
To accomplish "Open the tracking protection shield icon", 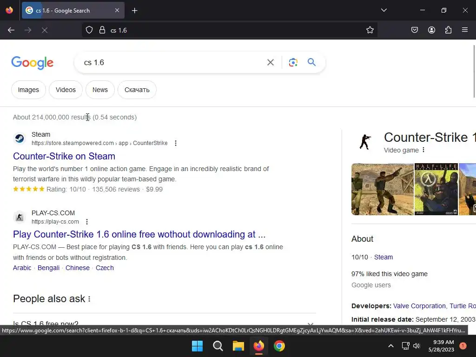I will click(x=89, y=30).
